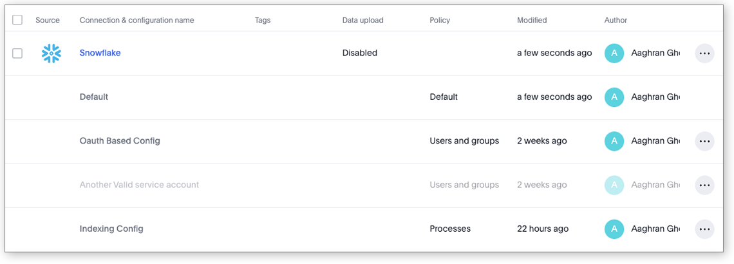Toggle the select-all checkbox in header
Screen dimensions: 734x264
17,20
